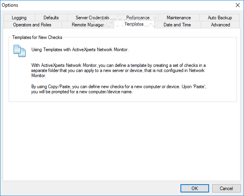Click the Templates tab
The width and height of the screenshot is (244, 196).
click(134, 24)
